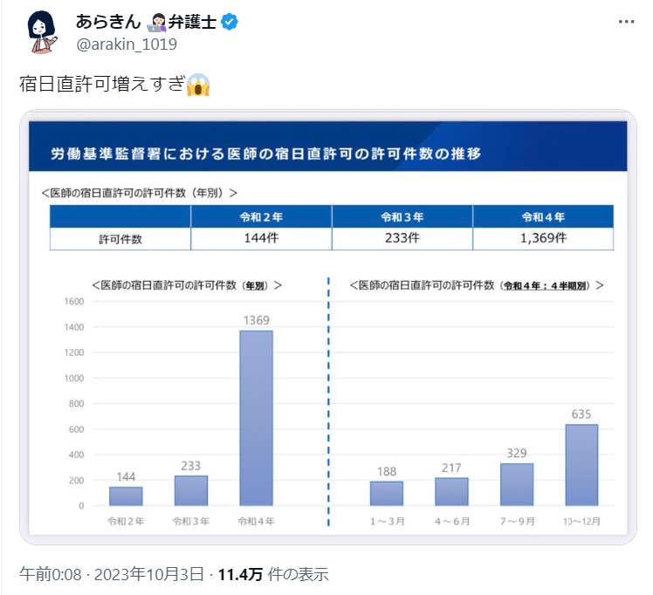Click the tall 1369 bar for 令和4年
This screenshot has width=653, height=595.
pos(256,417)
